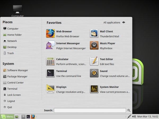This screenshot has height=119, width=159.
Task: Click the 'Web Browser' title text
Action: (64, 31)
